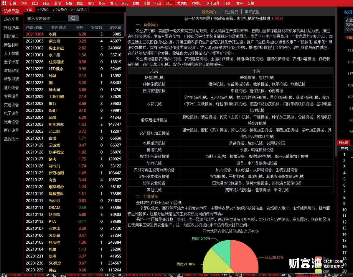Sort by 浏览量 column header
353x277 pixels.
coord(116,27)
